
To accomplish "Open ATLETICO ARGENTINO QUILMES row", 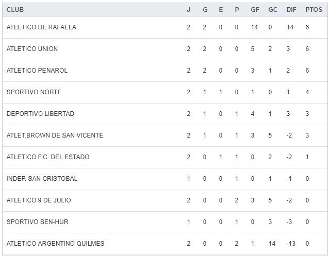I will pos(55,244).
